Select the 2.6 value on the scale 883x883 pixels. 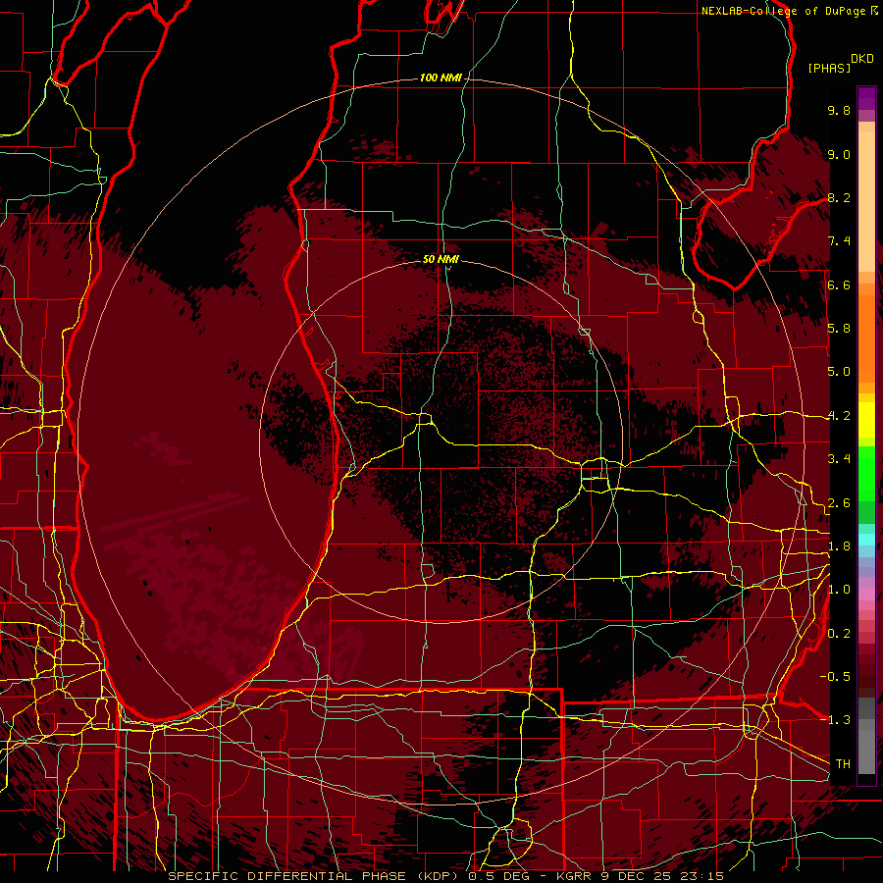(x=839, y=503)
